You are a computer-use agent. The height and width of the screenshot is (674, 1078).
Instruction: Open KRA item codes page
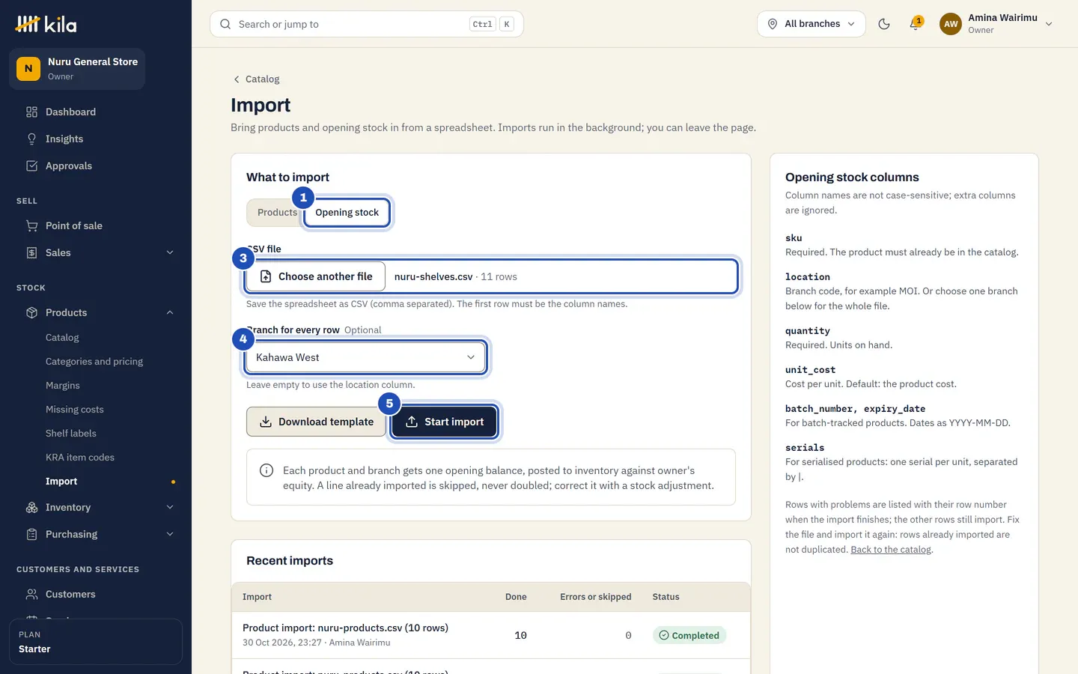tap(80, 458)
